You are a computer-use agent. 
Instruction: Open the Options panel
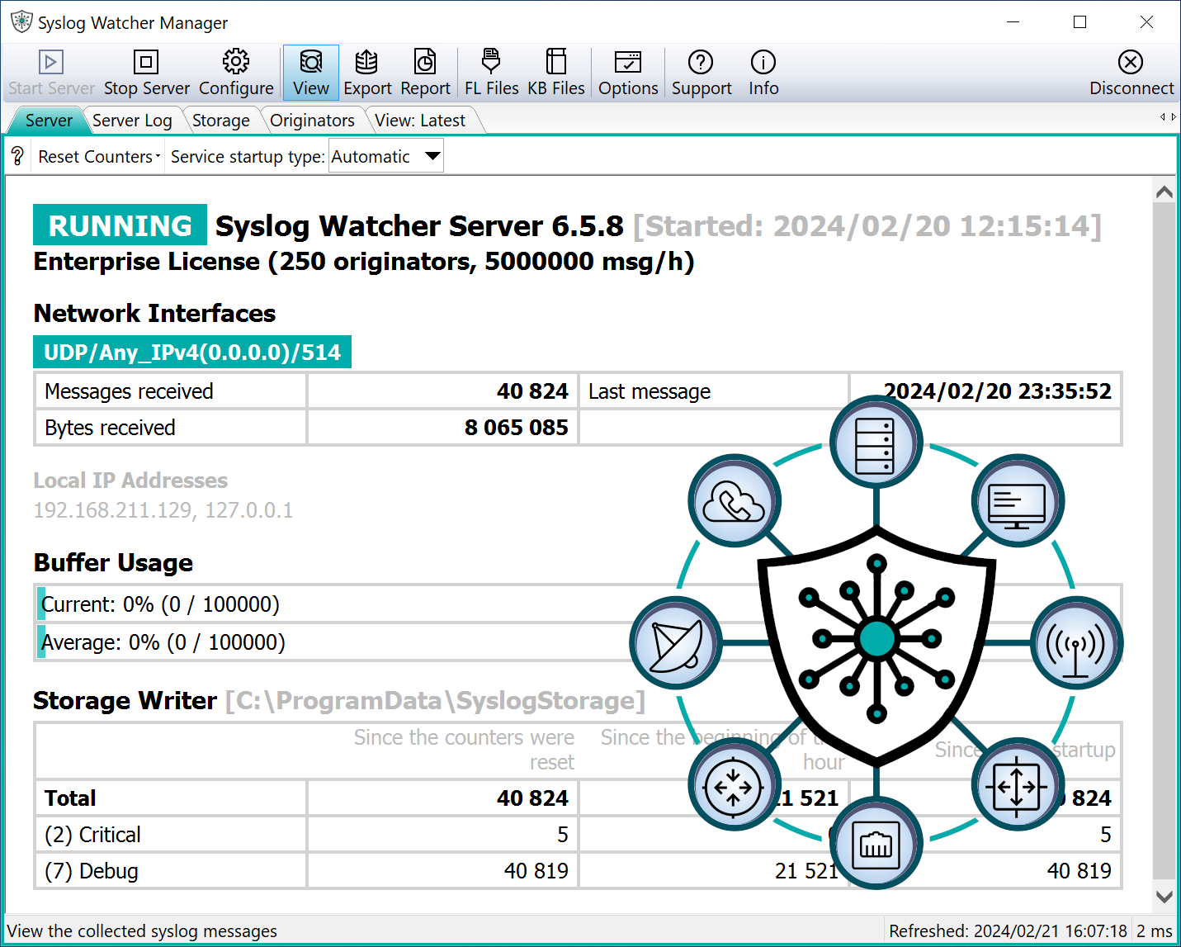tap(628, 73)
